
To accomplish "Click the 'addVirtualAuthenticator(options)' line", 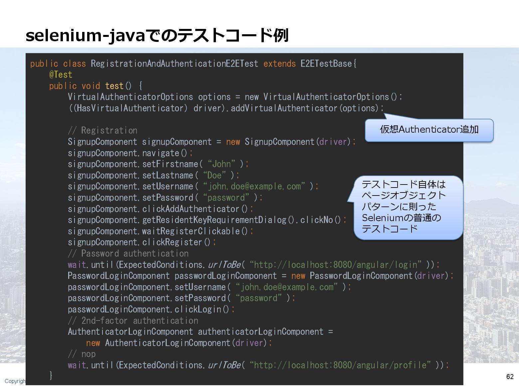I will coord(226,108).
